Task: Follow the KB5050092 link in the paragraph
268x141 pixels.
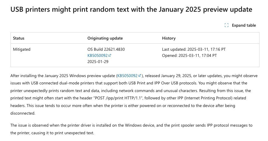Action: 127,76
